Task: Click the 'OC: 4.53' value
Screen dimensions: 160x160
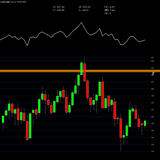Action: click(109, 7)
